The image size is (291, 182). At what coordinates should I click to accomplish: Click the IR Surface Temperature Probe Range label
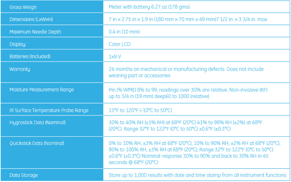tap(49, 110)
